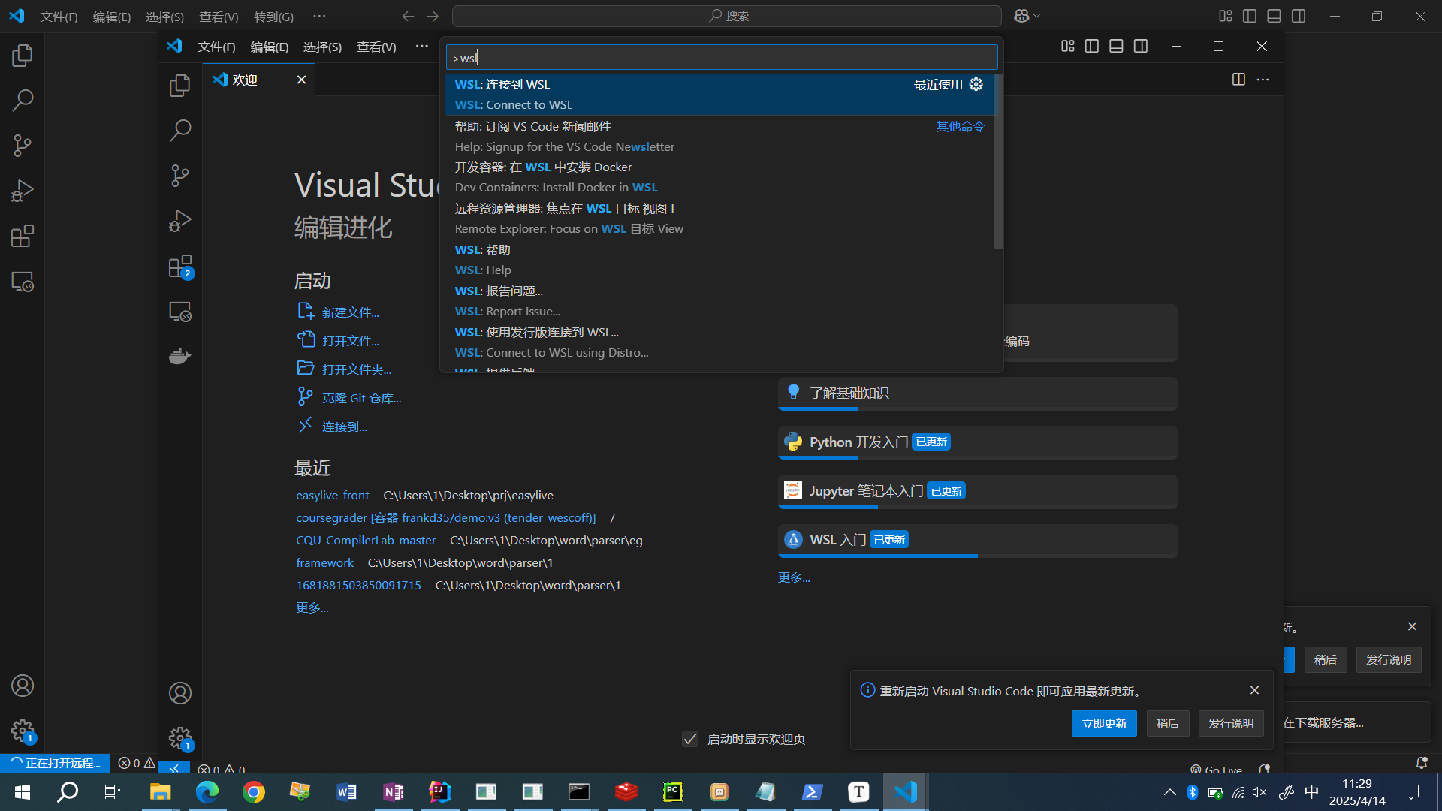Open Remote Explorer icon in front window
The width and height of the screenshot is (1442, 811).
pos(180,312)
